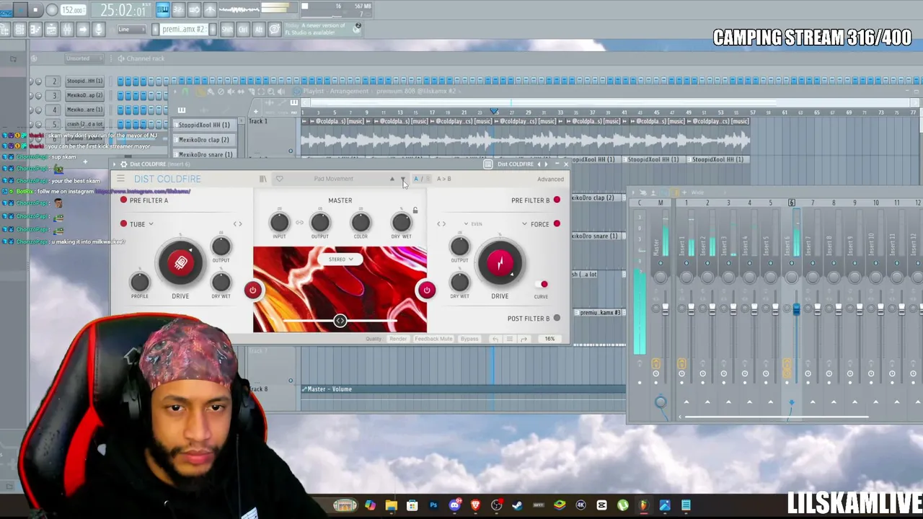Viewport: 923px width, 519px height.
Task: Open the Tube distortion type dropdown
Action: [141, 224]
